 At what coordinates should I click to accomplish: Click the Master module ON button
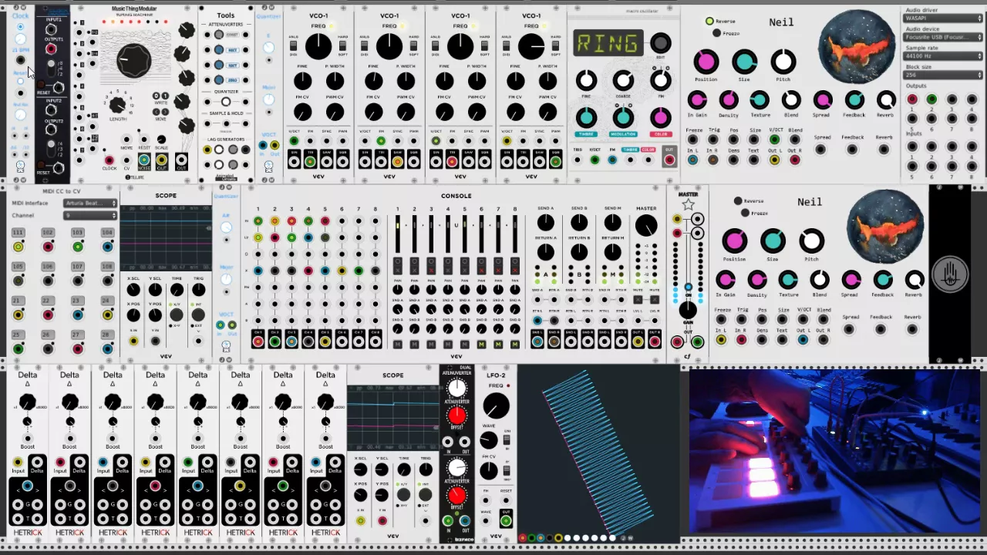tap(688, 288)
